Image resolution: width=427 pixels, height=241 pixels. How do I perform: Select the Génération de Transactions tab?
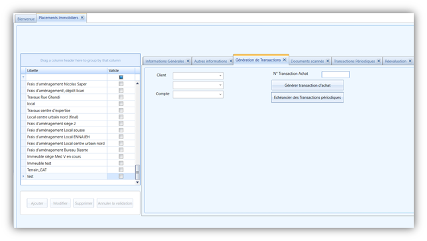pyautogui.click(x=258, y=60)
